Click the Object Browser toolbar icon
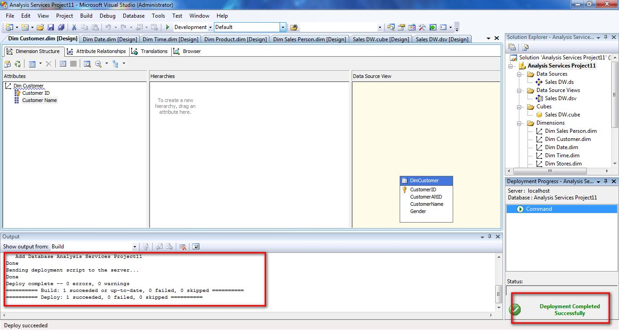The image size is (619, 330). 412,27
